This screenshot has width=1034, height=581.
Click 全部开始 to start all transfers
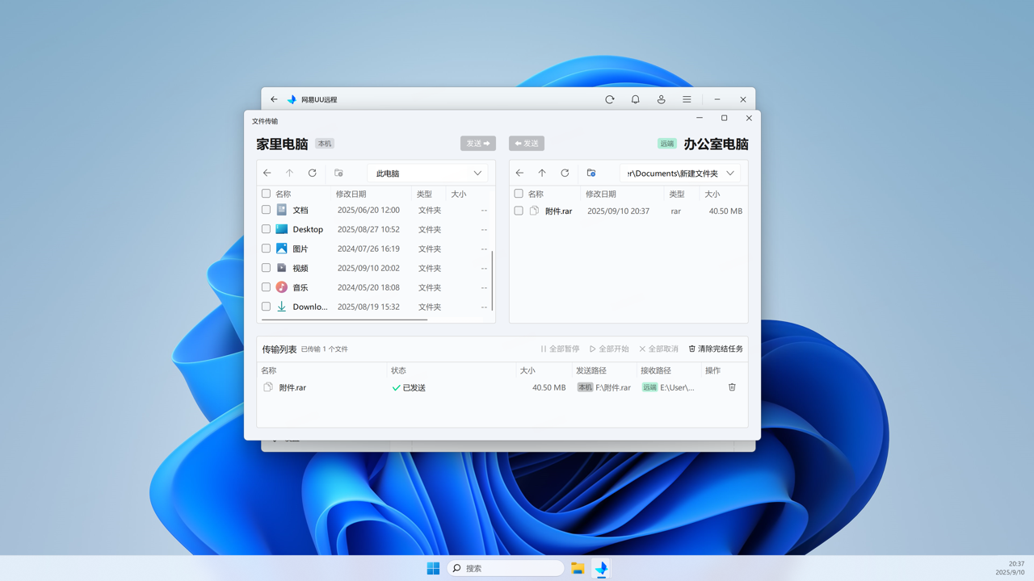coord(612,348)
